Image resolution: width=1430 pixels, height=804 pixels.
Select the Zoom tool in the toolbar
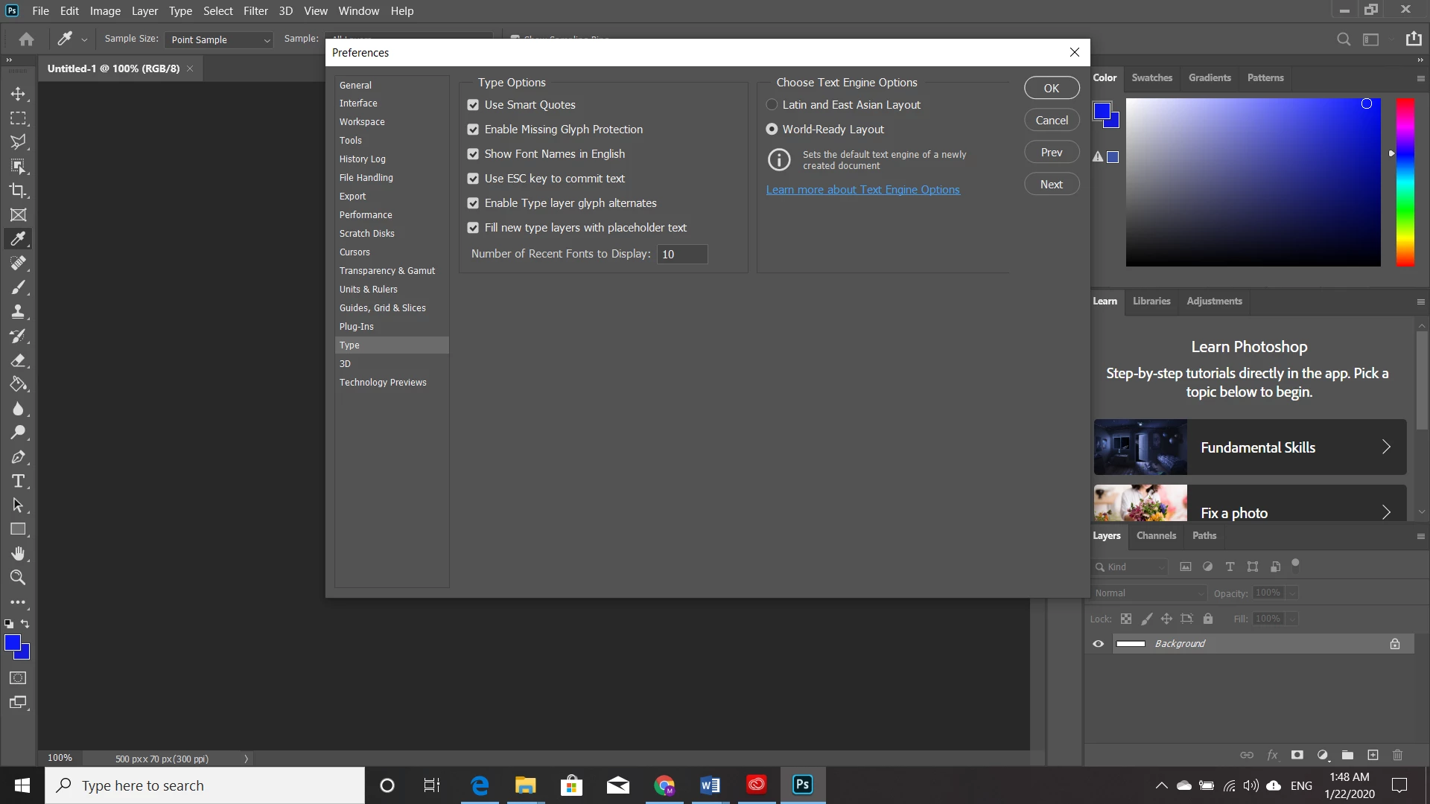(x=18, y=578)
